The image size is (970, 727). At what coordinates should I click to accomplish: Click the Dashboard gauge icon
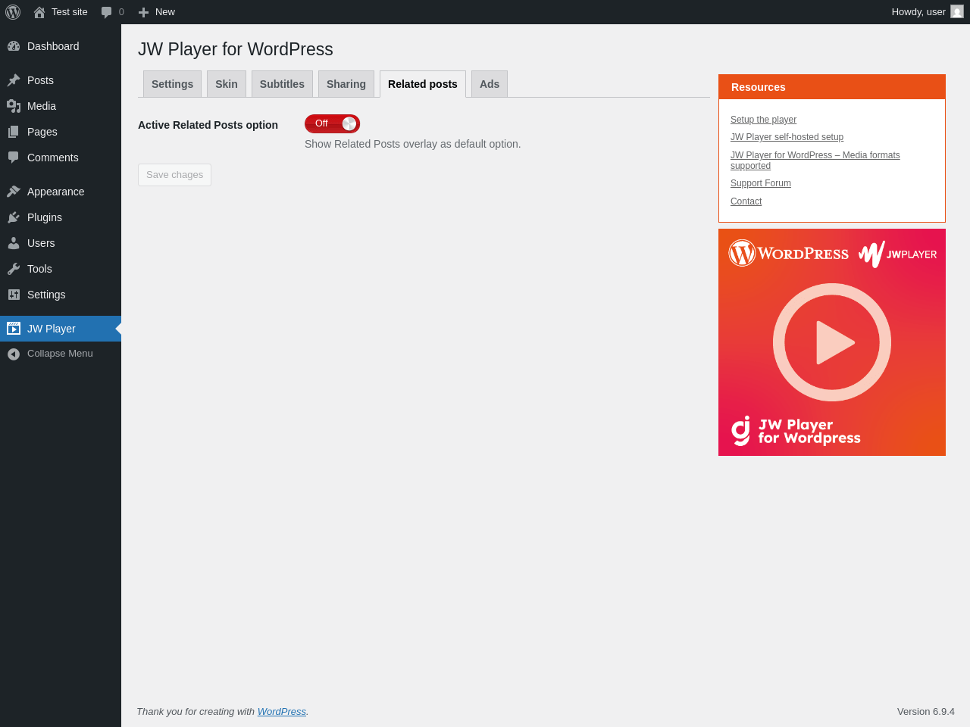(14, 46)
